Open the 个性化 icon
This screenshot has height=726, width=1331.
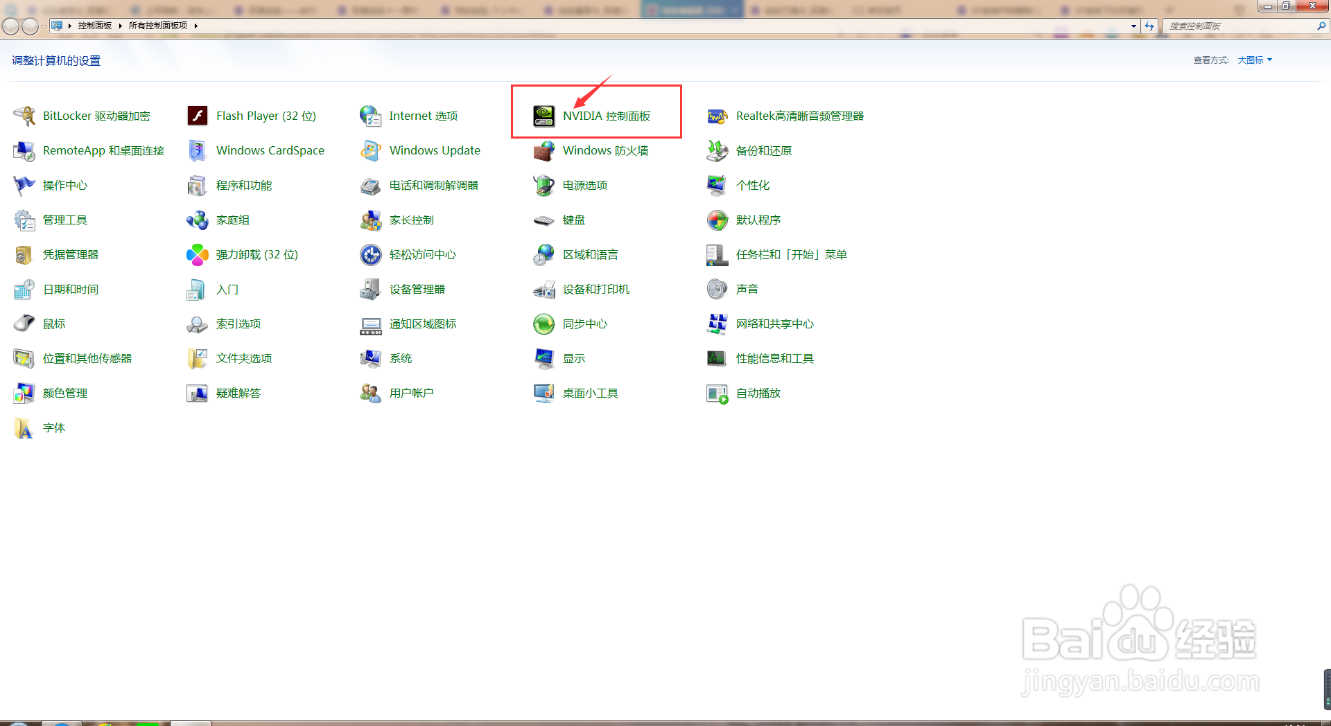tap(717, 185)
